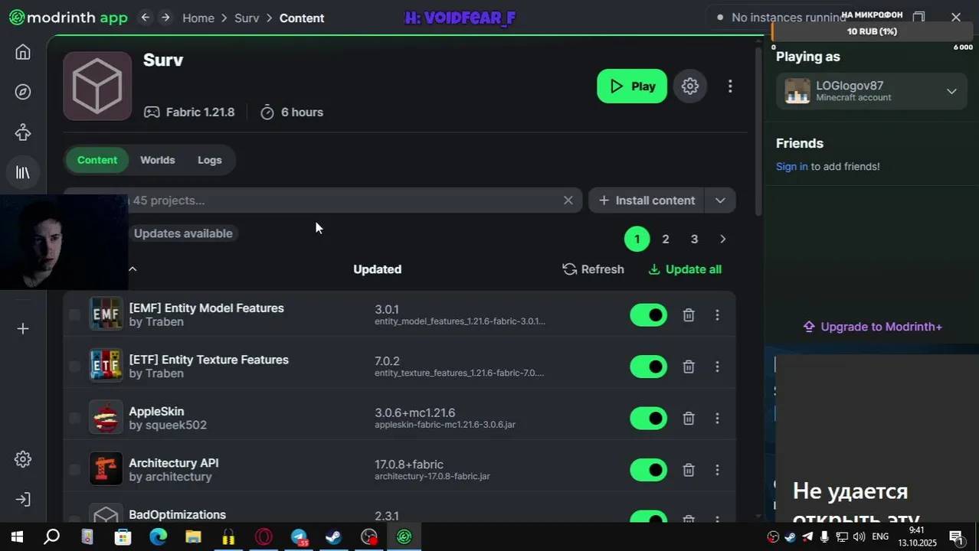The width and height of the screenshot is (979, 551).
Task: Refresh the mod list
Action: [x=594, y=269]
